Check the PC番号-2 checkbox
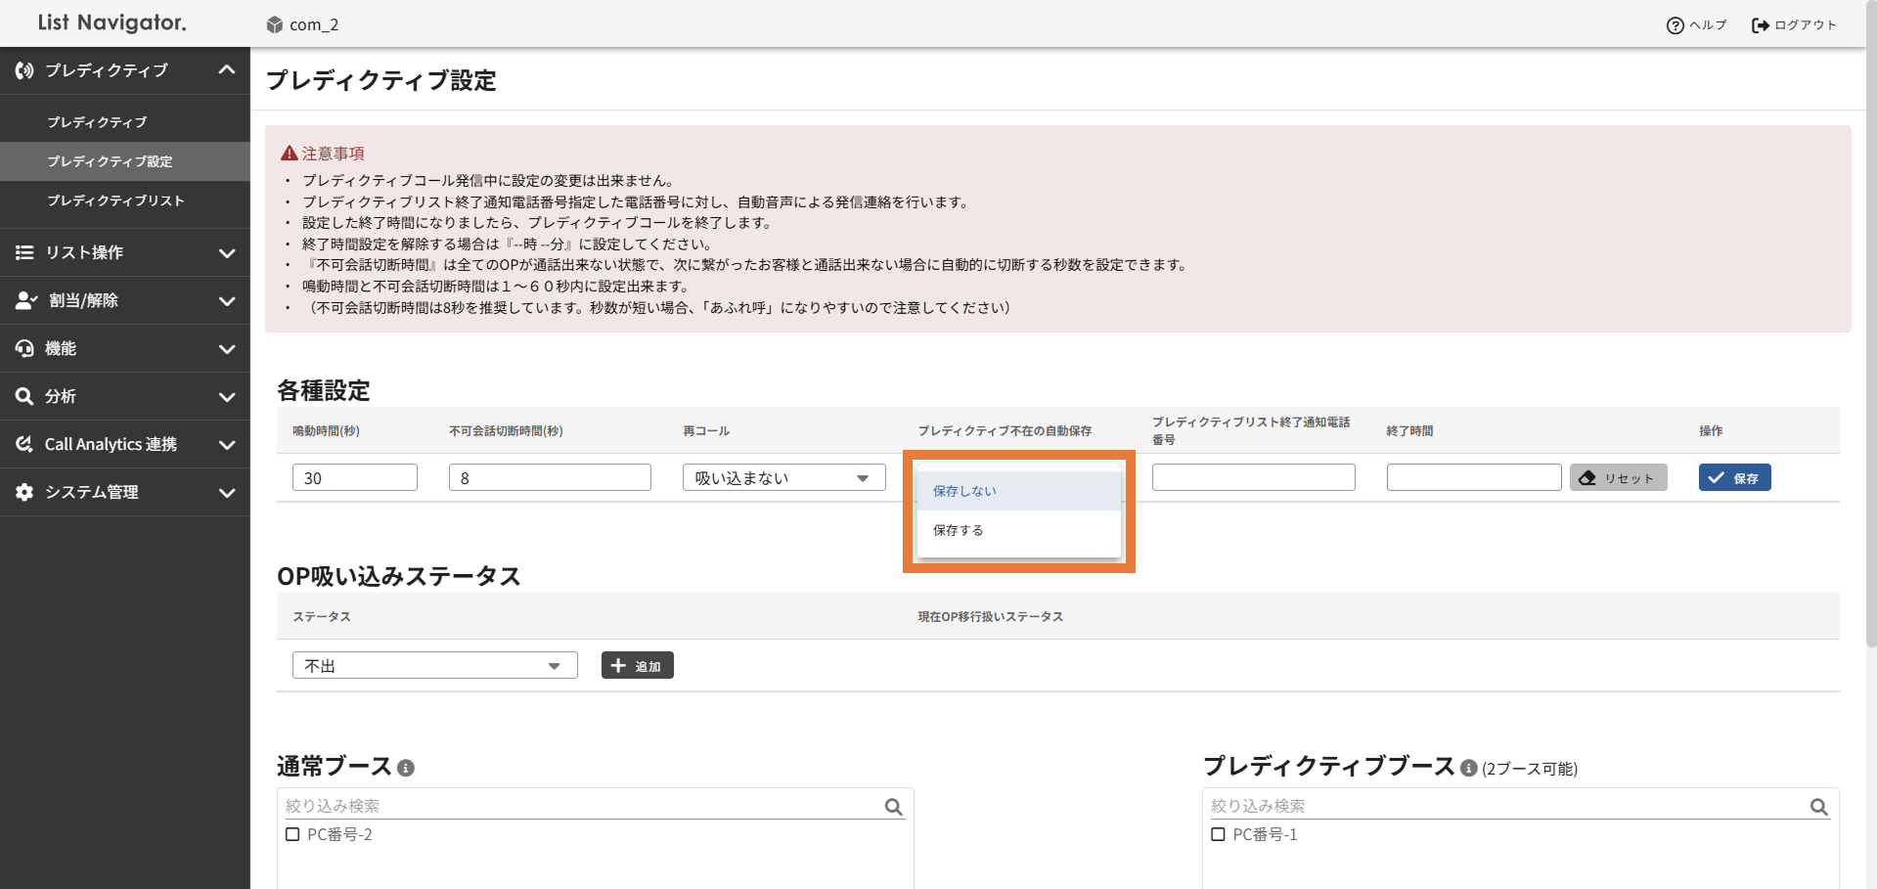 pos(292,834)
